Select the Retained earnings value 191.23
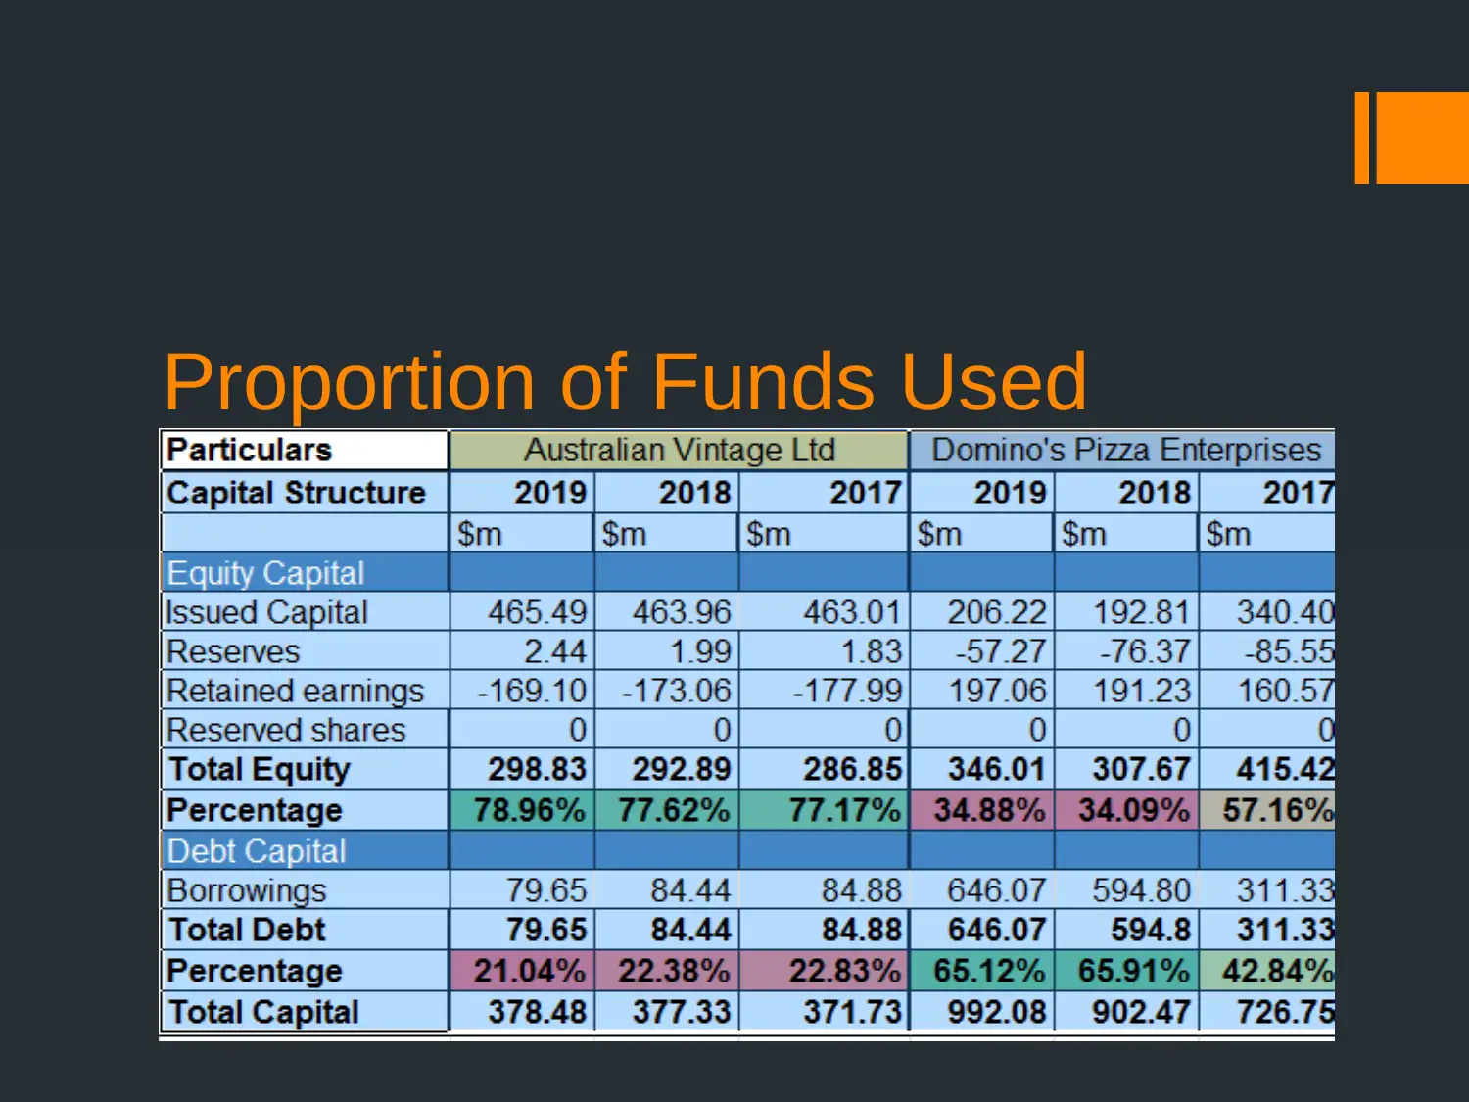 [1142, 691]
